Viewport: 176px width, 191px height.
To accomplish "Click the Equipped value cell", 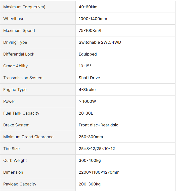I will [87, 54].
